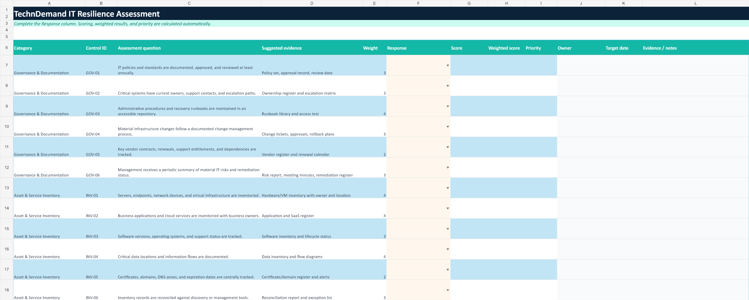The height and width of the screenshot is (300, 749).
Task: Click the TechnDemand IT Resilience Assessment title
Action: click(87, 14)
